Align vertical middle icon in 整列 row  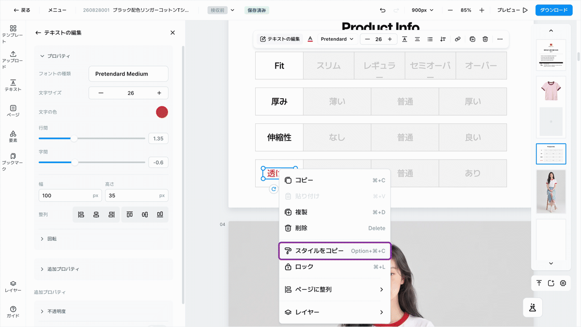145,214
